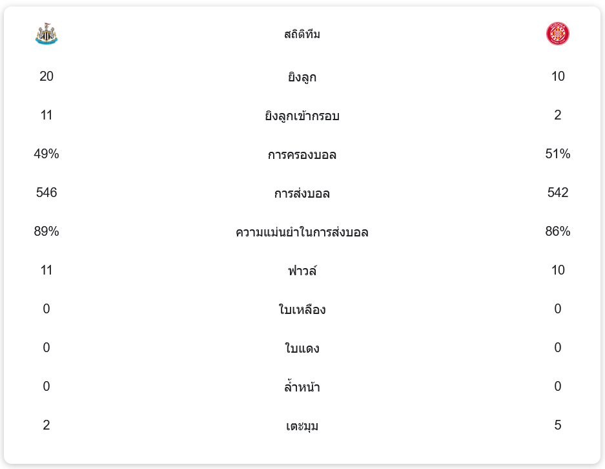Click the Newcastle United crest icon
The image size is (605, 469).
pyautogui.click(x=46, y=34)
